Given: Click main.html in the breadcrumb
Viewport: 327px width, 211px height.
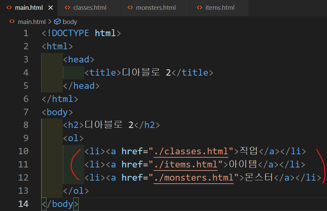Looking at the screenshot, I should point(32,22).
